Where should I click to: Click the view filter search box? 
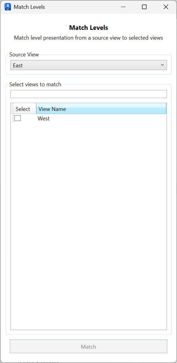[88, 94]
